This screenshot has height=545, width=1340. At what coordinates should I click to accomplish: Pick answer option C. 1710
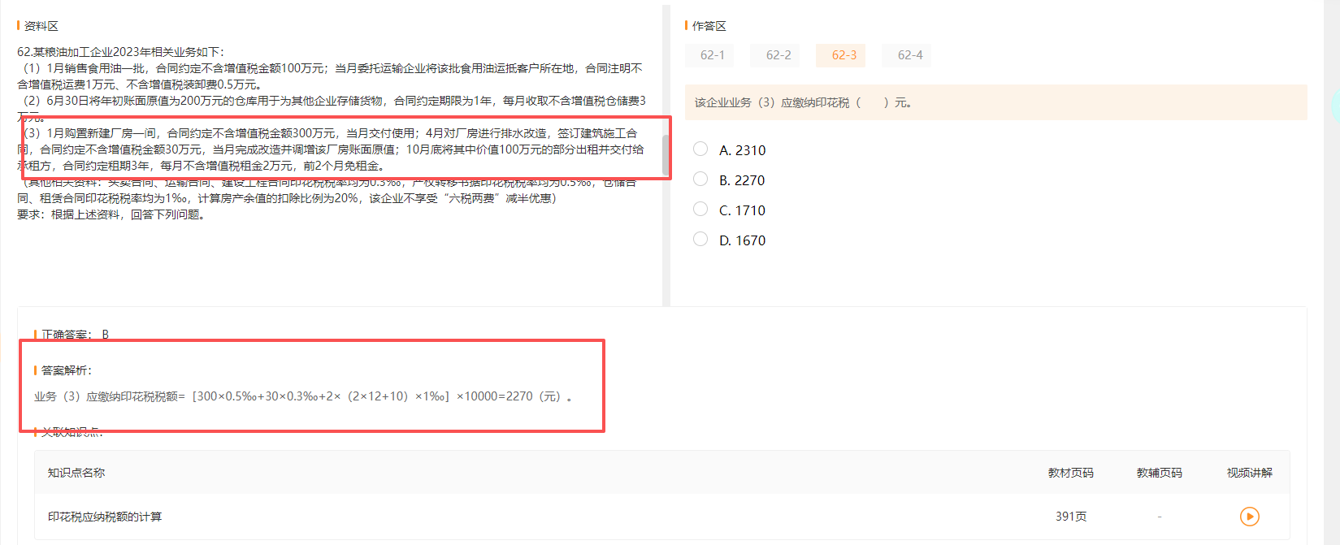click(x=700, y=209)
